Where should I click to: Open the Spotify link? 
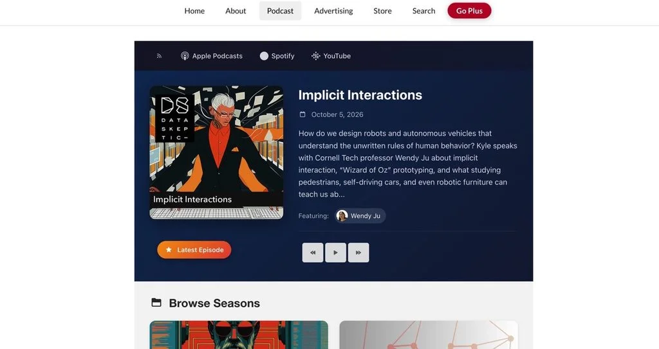[x=277, y=56]
